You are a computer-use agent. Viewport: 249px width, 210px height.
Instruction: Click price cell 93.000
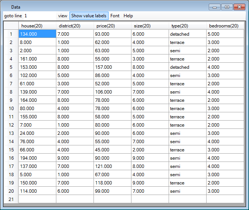(x=112, y=34)
